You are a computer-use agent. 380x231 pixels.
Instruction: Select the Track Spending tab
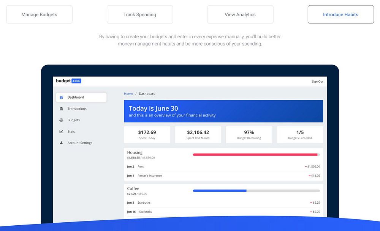click(140, 14)
